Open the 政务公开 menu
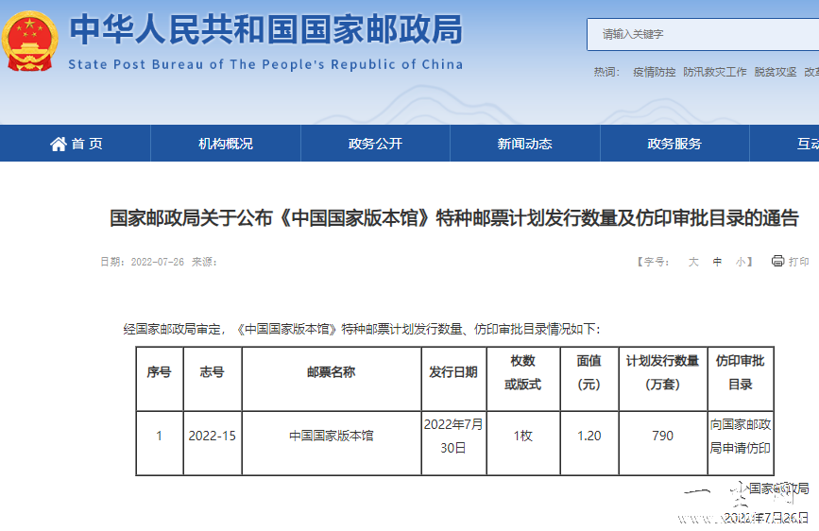 (375, 144)
